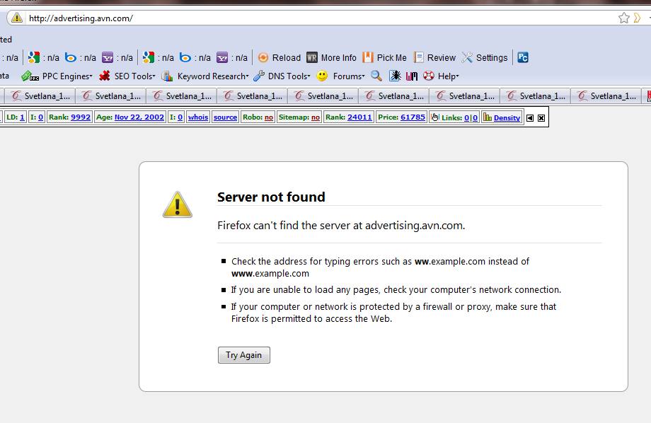Open the DNS Tools dropdown

point(282,76)
